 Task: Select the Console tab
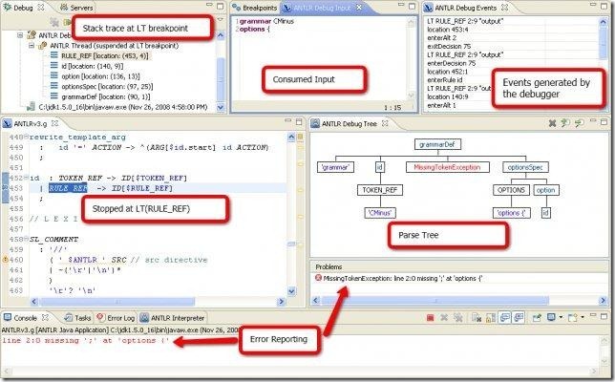pyautogui.click(x=25, y=318)
